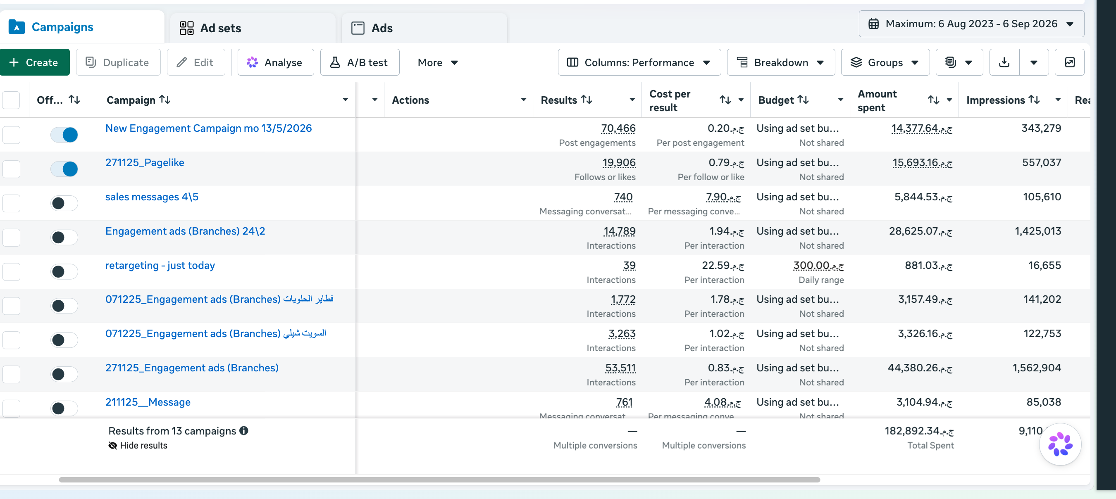Viewport: 1116px width, 499px height.
Task: Turn on sales messages 4\5 campaign
Action: coord(64,203)
